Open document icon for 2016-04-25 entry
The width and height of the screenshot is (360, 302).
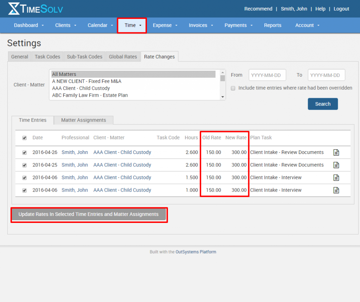point(336,165)
